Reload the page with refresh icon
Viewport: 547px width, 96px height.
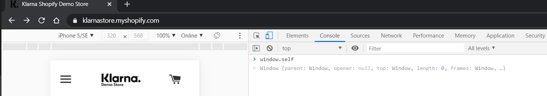tap(42, 20)
